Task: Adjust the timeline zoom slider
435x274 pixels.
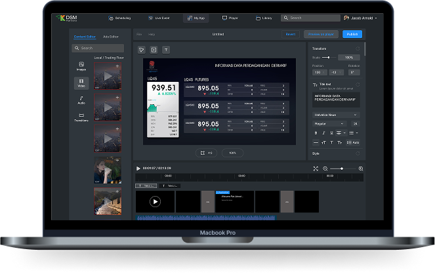Action: click(x=342, y=168)
